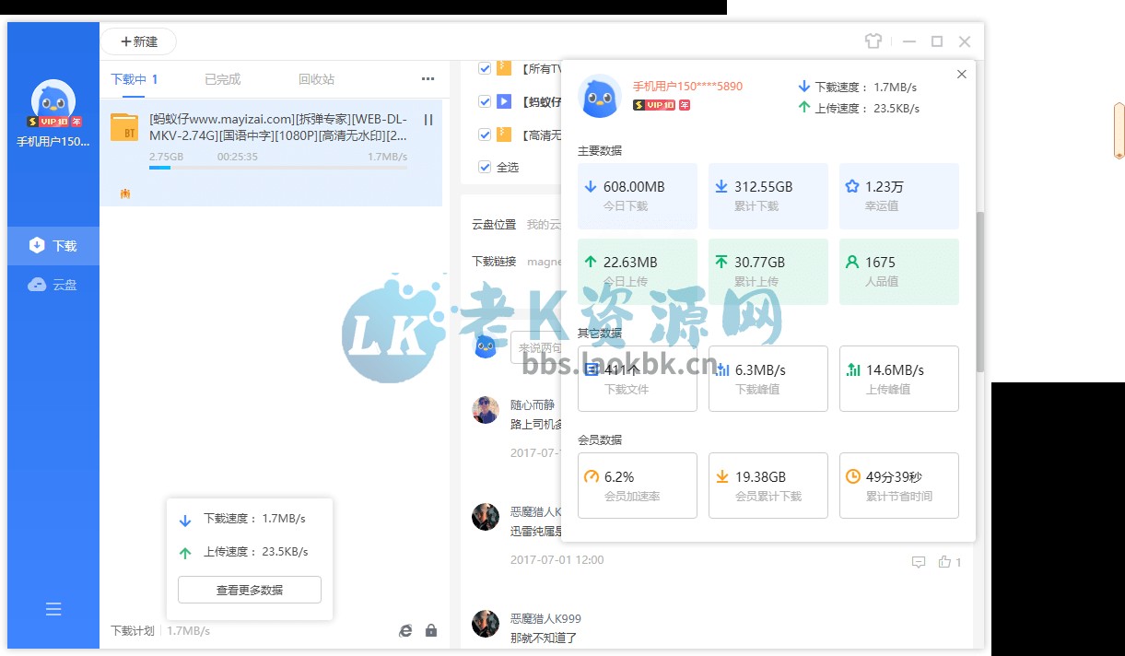1125x656 pixels.
Task: Select 下载 in the left sidebar
Action: click(x=53, y=245)
